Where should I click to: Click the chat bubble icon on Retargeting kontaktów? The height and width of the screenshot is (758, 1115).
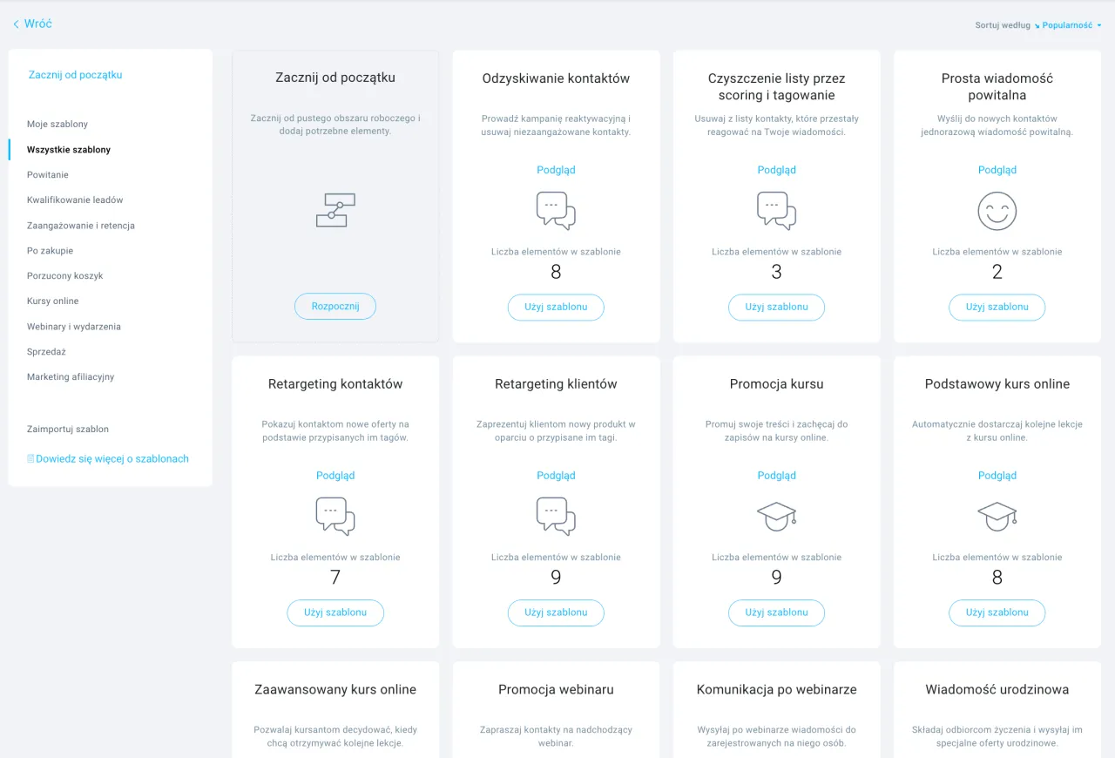point(335,516)
